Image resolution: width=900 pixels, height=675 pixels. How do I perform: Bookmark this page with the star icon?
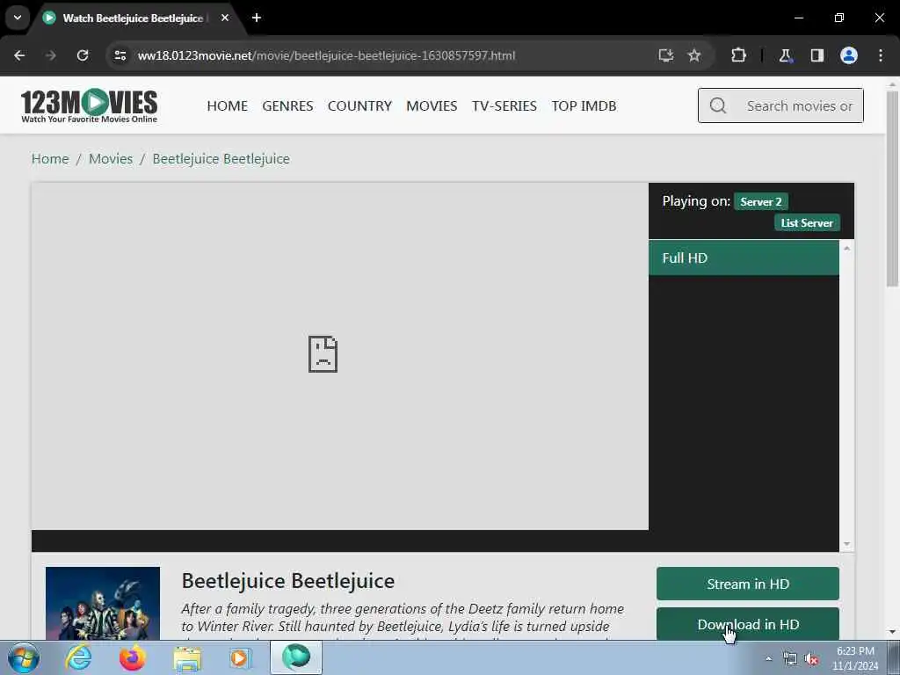tap(694, 55)
